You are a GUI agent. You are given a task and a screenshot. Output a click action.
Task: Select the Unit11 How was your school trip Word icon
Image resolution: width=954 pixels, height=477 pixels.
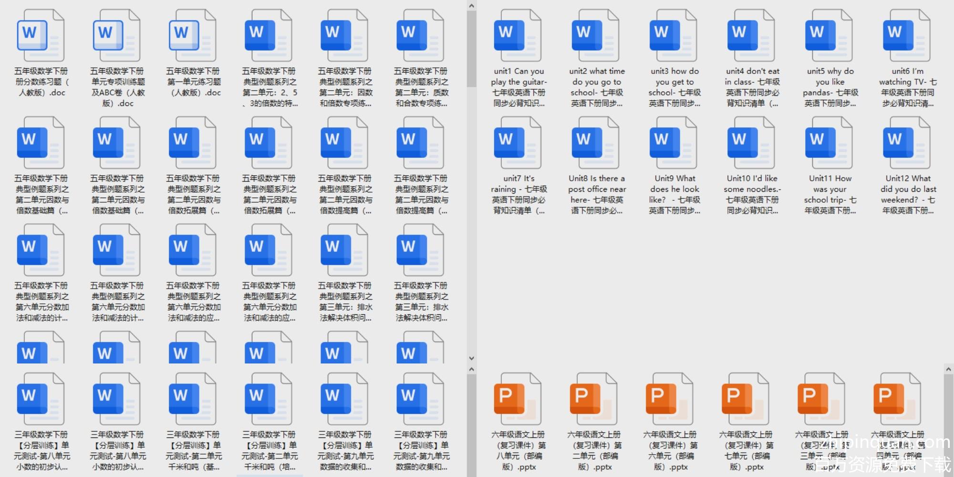pos(829,143)
